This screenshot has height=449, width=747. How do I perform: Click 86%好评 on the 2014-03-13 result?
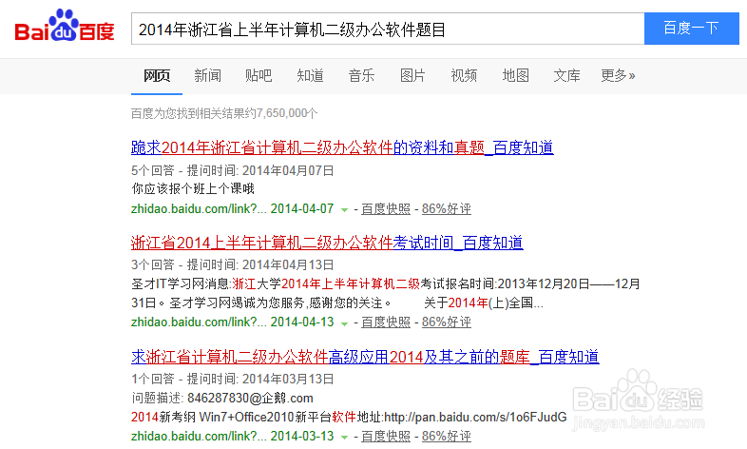pyautogui.click(x=447, y=436)
